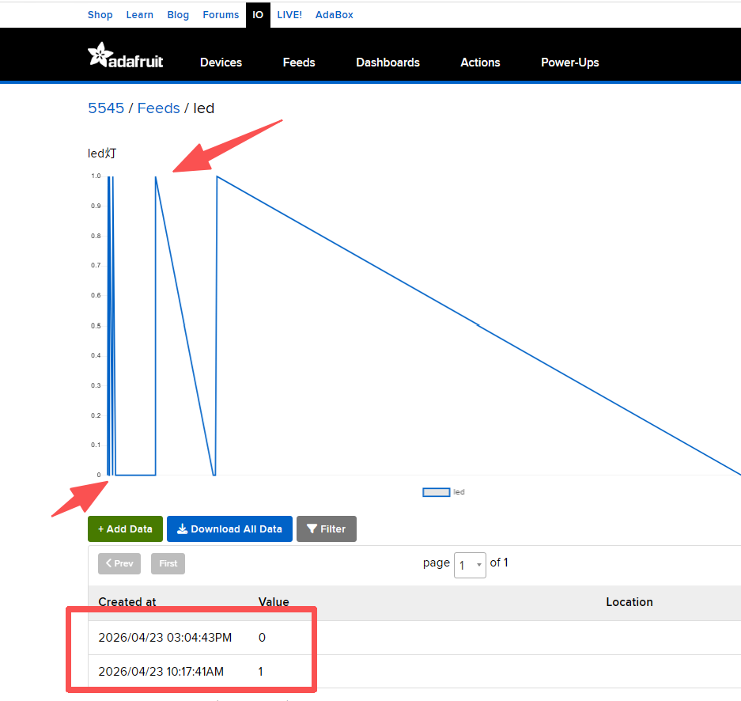Open the Shop link

click(x=100, y=15)
